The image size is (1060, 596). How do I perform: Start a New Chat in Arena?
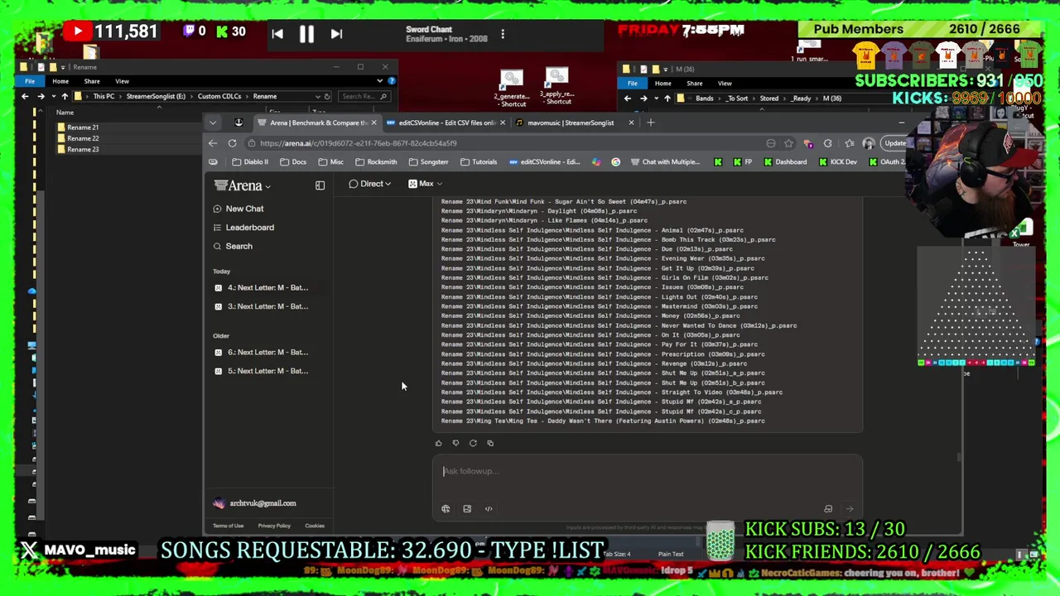click(x=238, y=209)
